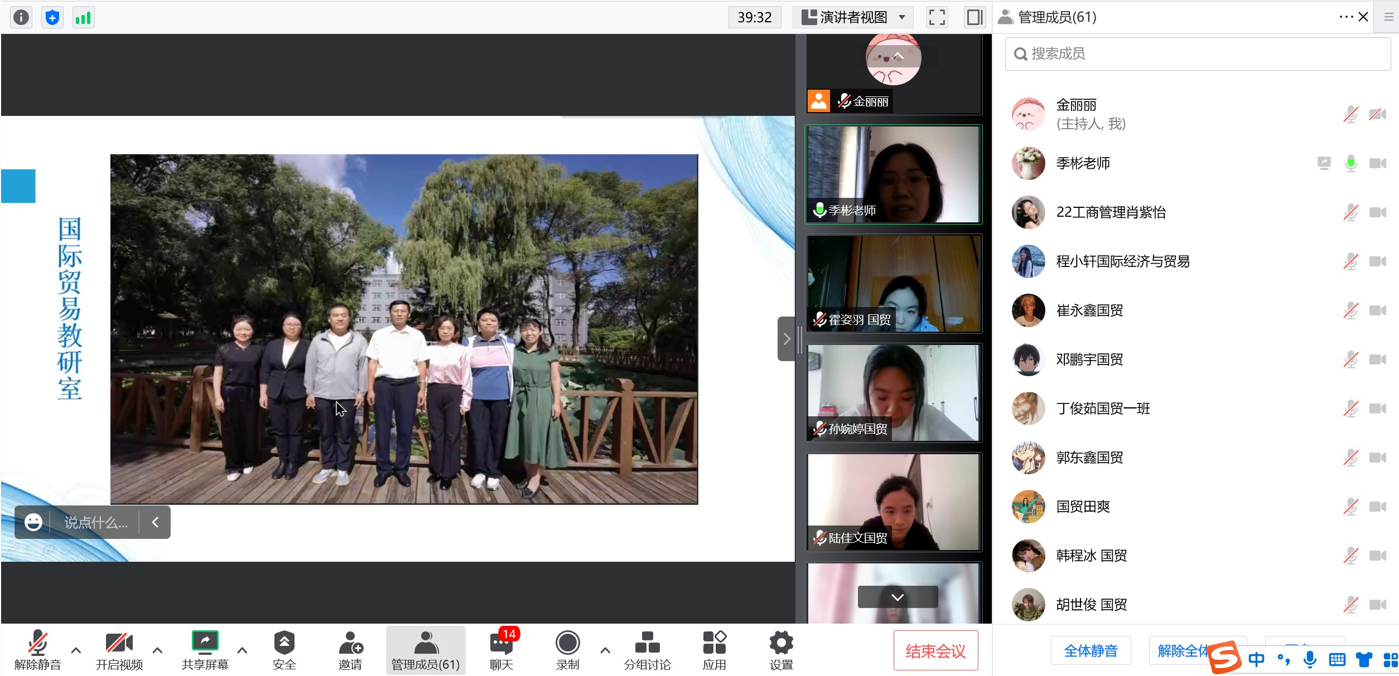Toggle 管理成员(61) panel

(426, 650)
